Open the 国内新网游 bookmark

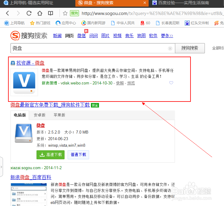click(x=93, y=23)
